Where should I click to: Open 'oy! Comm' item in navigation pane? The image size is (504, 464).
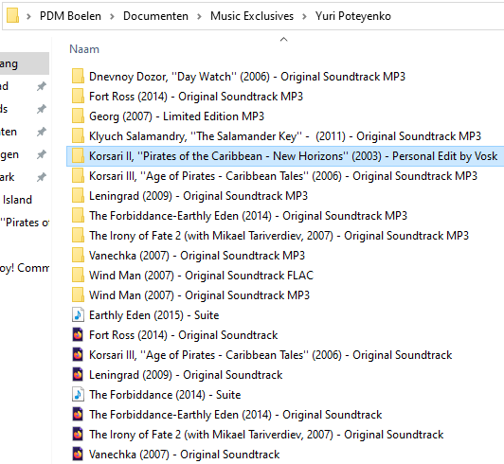pyautogui.click(x=25, y=268)
